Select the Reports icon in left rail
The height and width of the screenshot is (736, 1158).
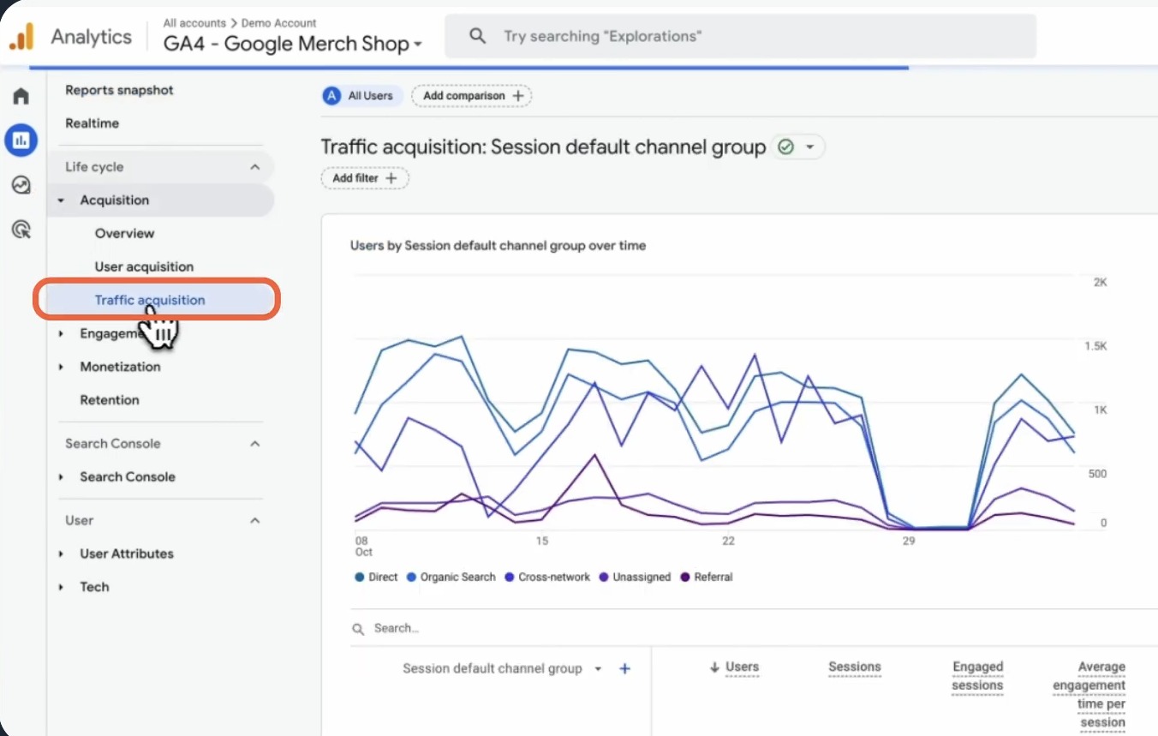point(21,140)
